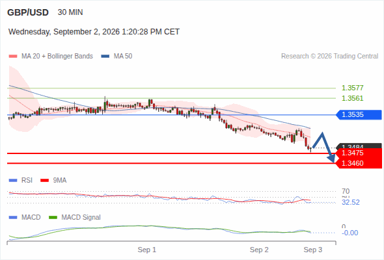Select the 1.3535 pivot price tag

click(x=359, y=114)
